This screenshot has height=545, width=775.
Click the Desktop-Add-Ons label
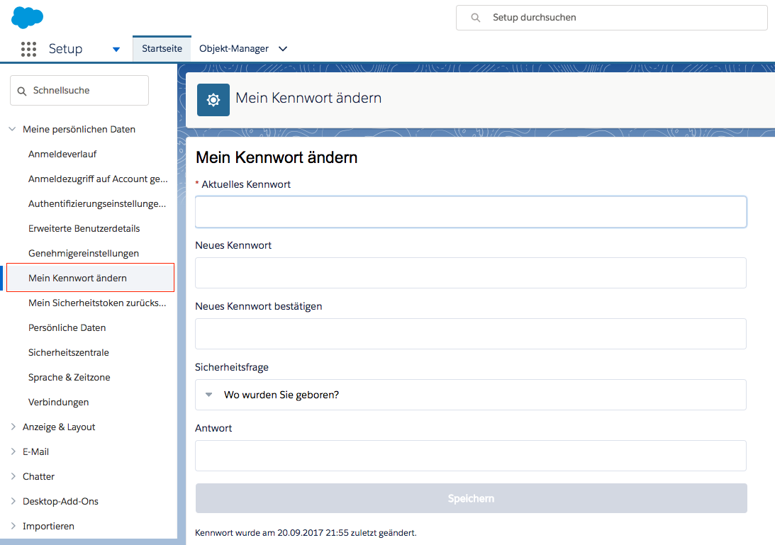pyautogui.click(x=60, y=501)
